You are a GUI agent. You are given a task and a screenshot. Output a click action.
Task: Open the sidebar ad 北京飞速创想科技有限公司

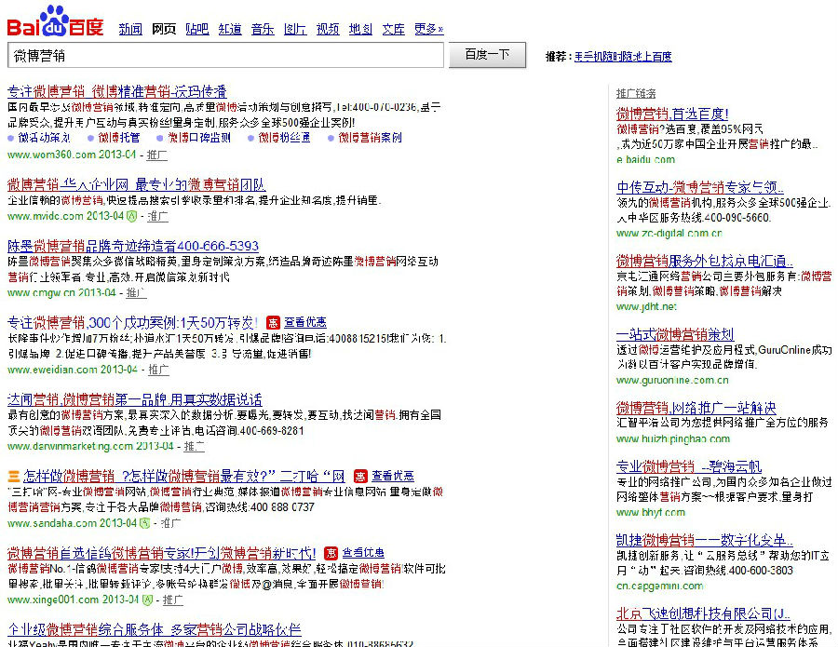coord(703,613)
